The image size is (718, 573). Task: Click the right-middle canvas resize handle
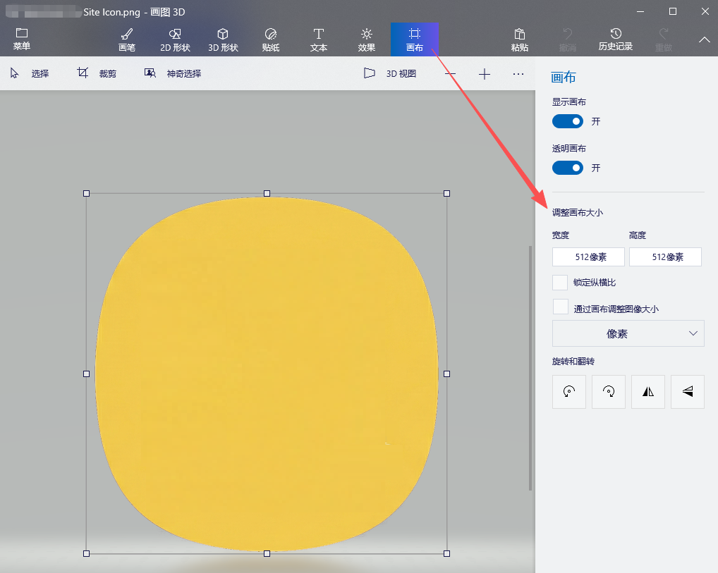click(x=447, y=374)
